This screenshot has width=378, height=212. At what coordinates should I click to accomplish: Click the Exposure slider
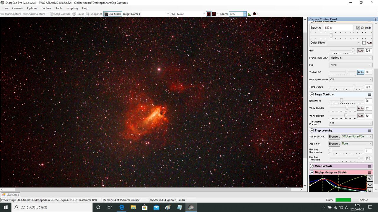pyautogui.click(x=341, y=35)
